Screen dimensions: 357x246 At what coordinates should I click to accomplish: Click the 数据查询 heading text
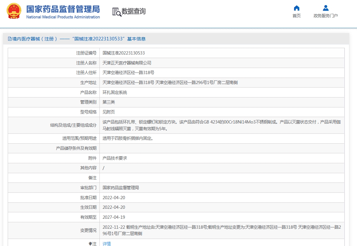(133, 11)
